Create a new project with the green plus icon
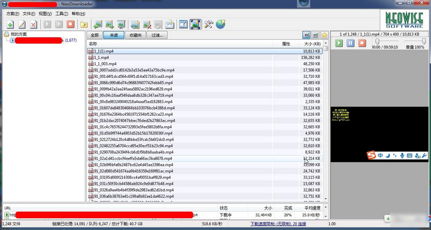Screen dimensions: 431x230 pos(10,25)
